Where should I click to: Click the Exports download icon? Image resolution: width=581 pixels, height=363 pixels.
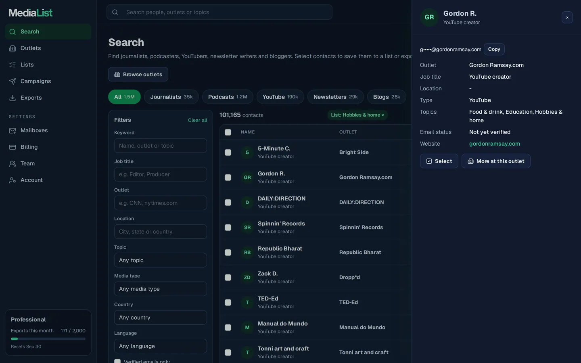pyautogui.click(x=13, y=98)
